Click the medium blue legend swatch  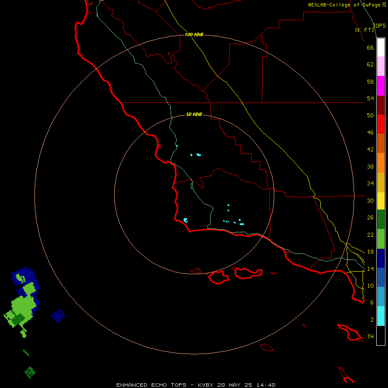(381, 277)
